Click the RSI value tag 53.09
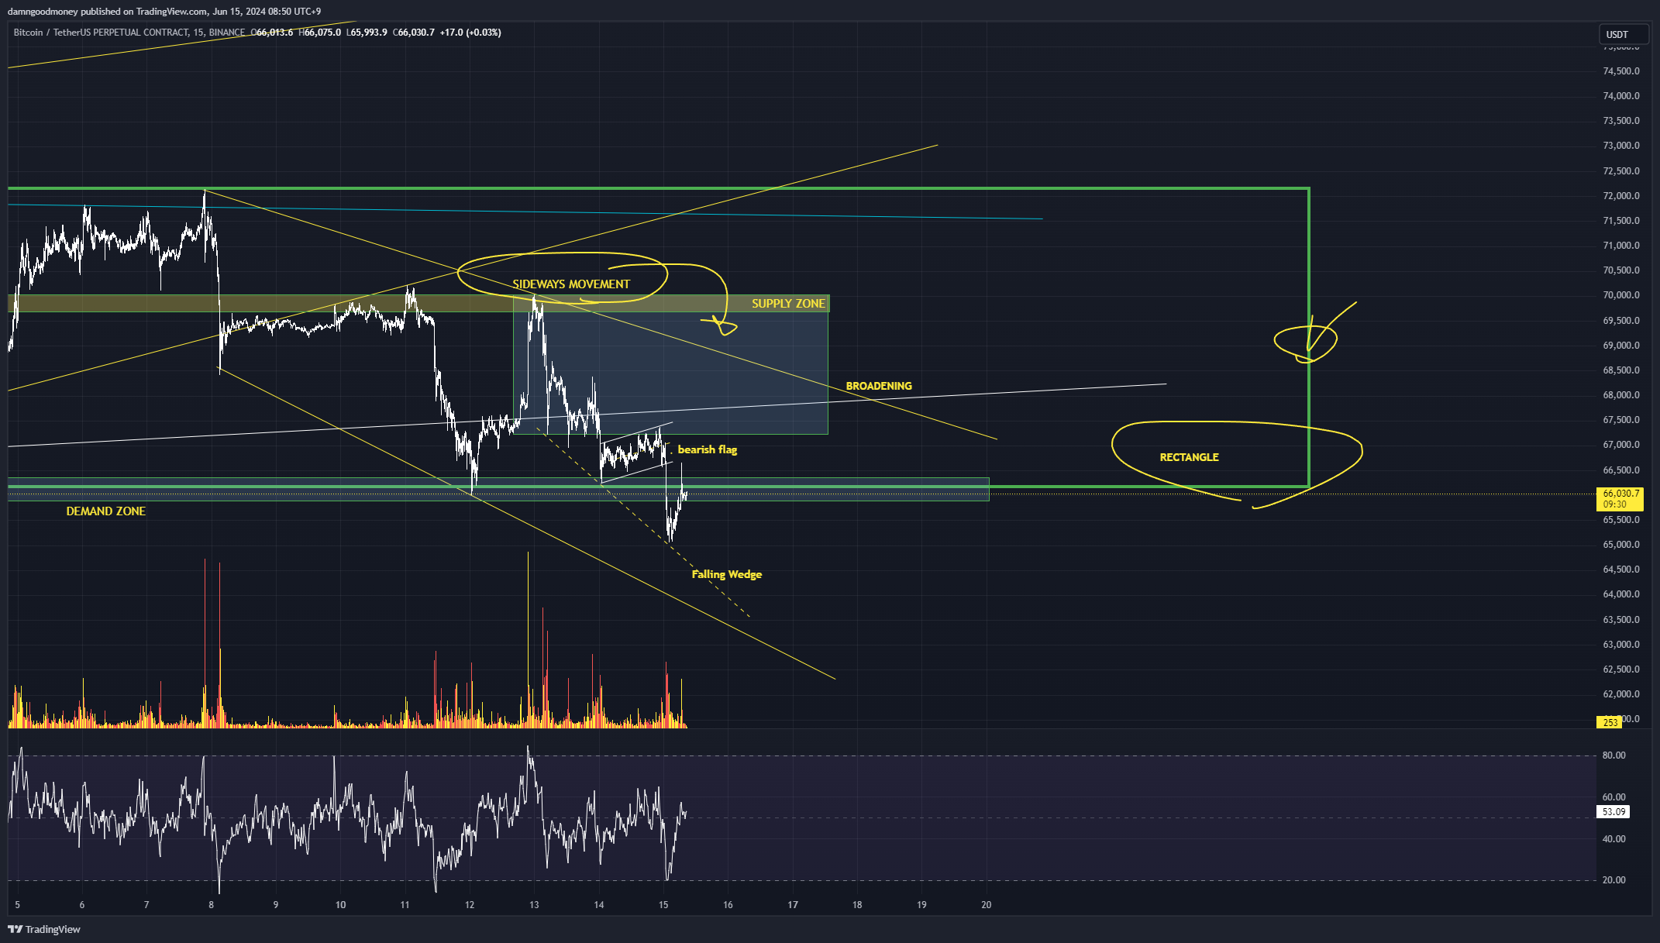1660x943 pixels. tap(1614, 812)
